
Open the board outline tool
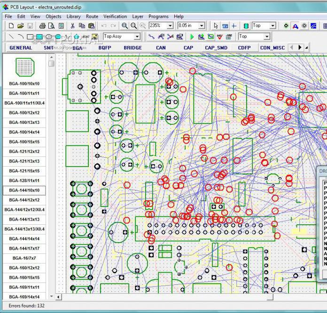click(x=210, y=37)
